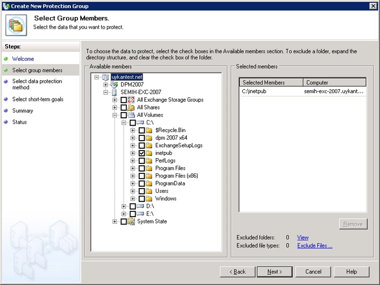Click the Exchange Storage Groups icon

pyautogui.click(x=131, y=100)
